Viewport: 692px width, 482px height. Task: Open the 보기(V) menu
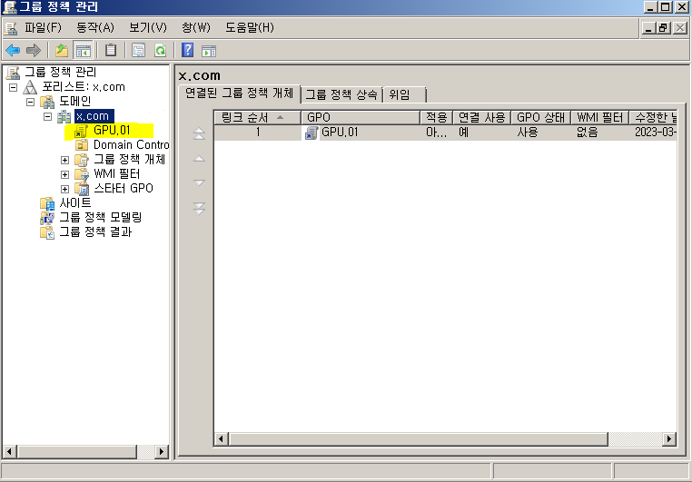(x=148, y=28)
